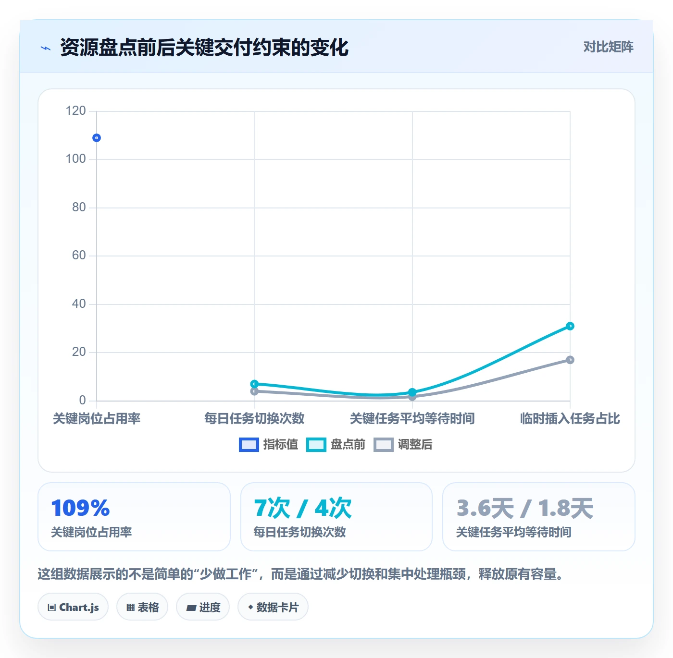
Task: Click the 对比矩阵 label in the header
Action: (608, 47)
